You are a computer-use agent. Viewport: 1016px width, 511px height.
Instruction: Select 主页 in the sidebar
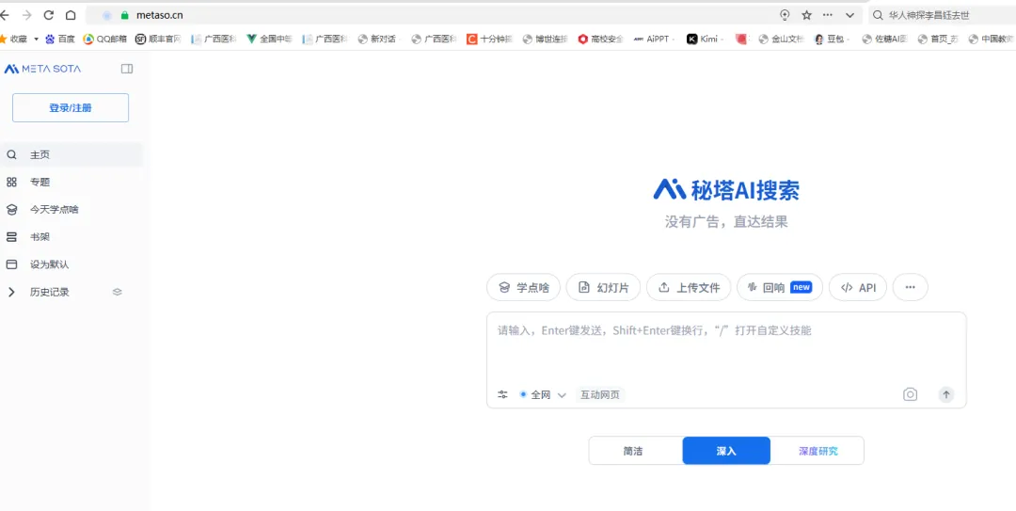point(71,155)
